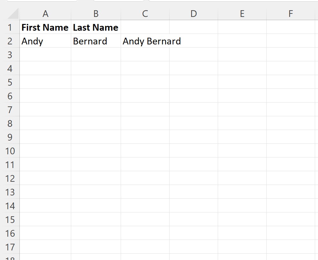Select column B header

point(95,13)
